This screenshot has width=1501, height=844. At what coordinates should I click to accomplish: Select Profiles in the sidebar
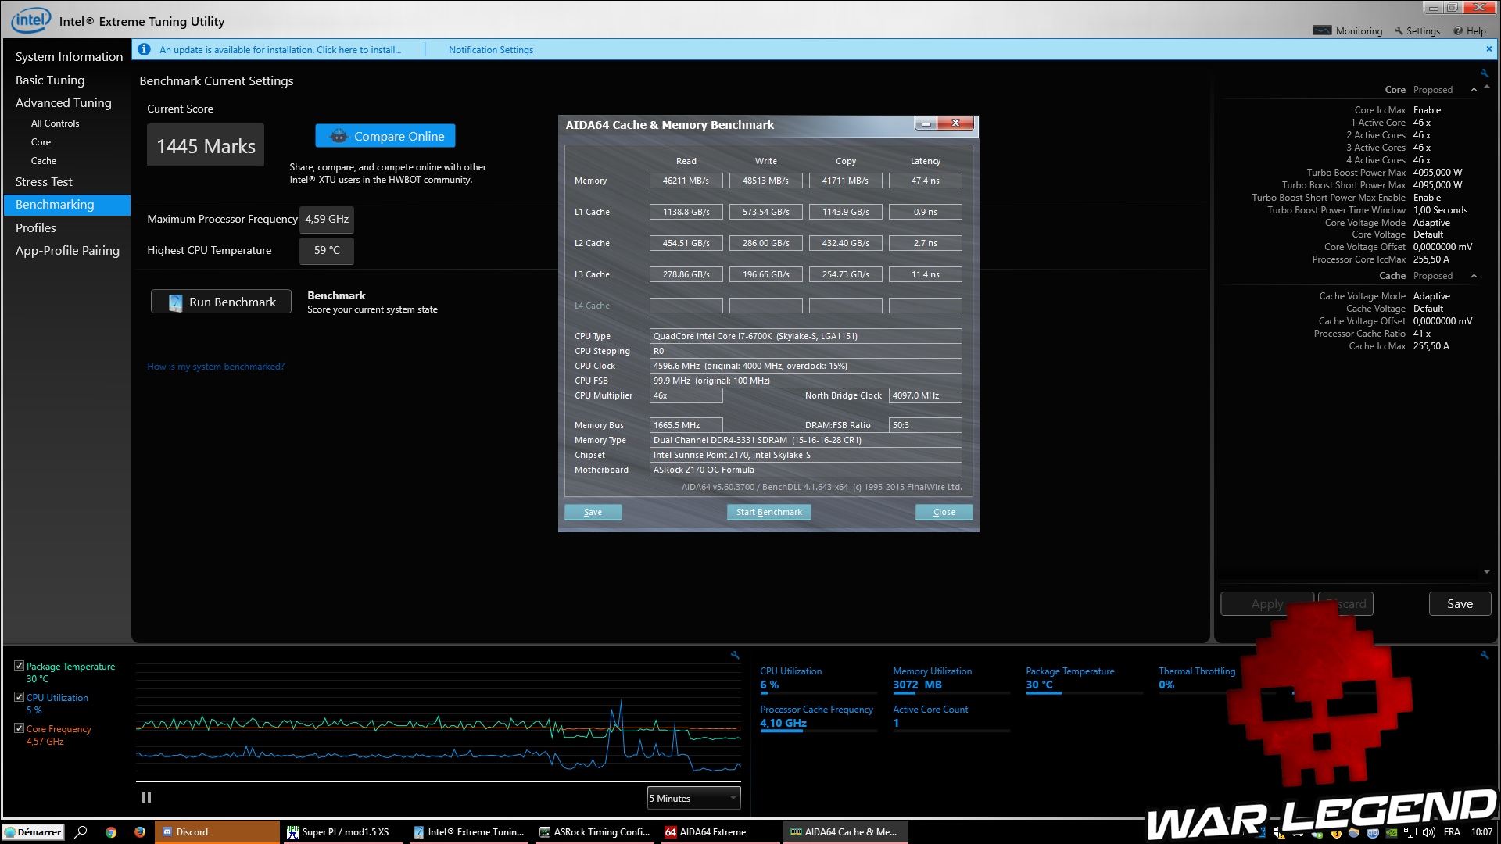(36, 227)
